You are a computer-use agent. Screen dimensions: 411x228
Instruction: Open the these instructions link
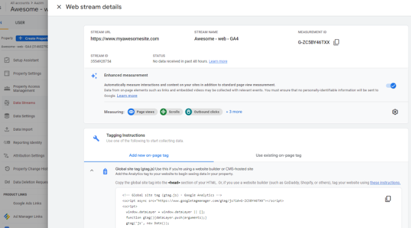point(385,183)
